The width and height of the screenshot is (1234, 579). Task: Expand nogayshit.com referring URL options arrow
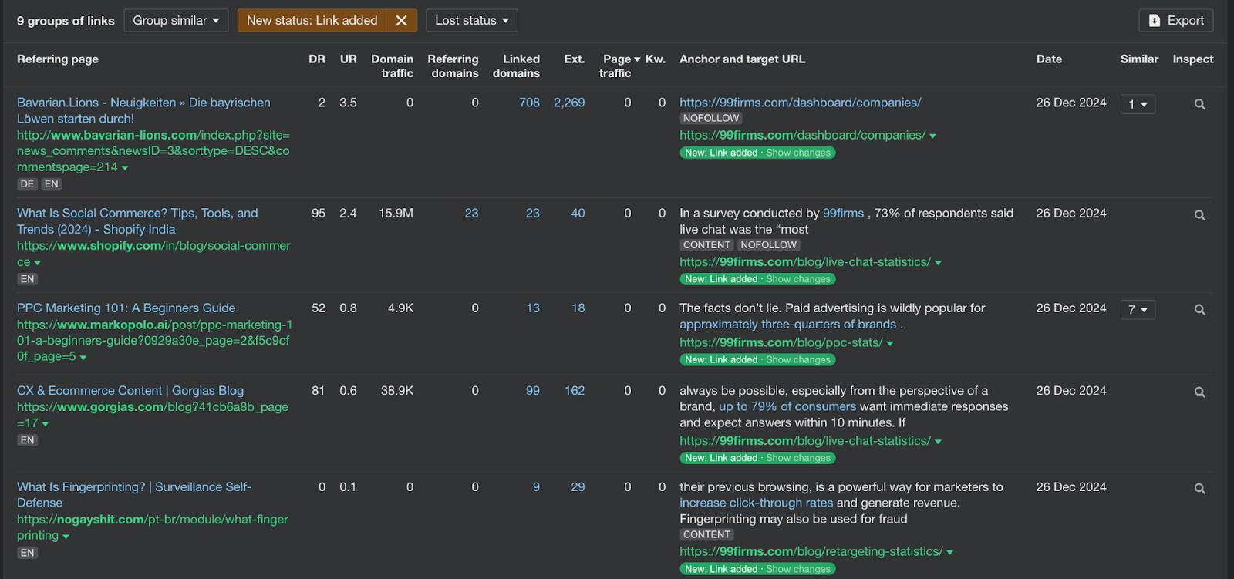(66, 537)
